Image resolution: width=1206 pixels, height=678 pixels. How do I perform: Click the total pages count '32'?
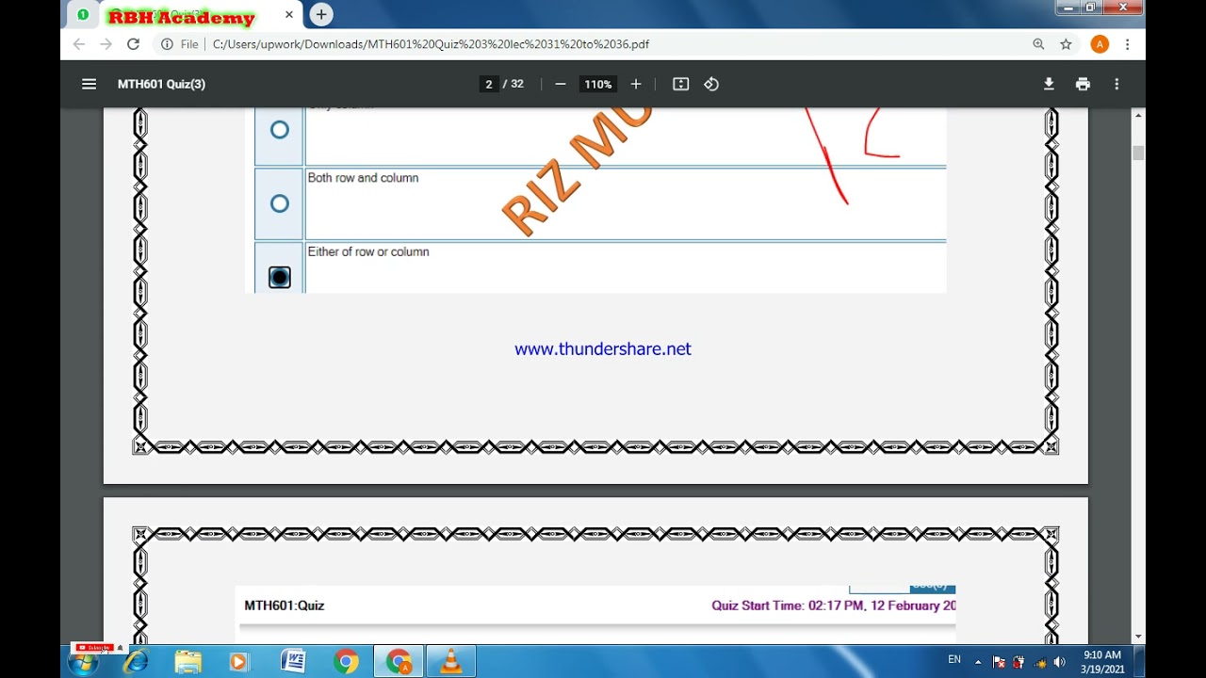point(517,84)
